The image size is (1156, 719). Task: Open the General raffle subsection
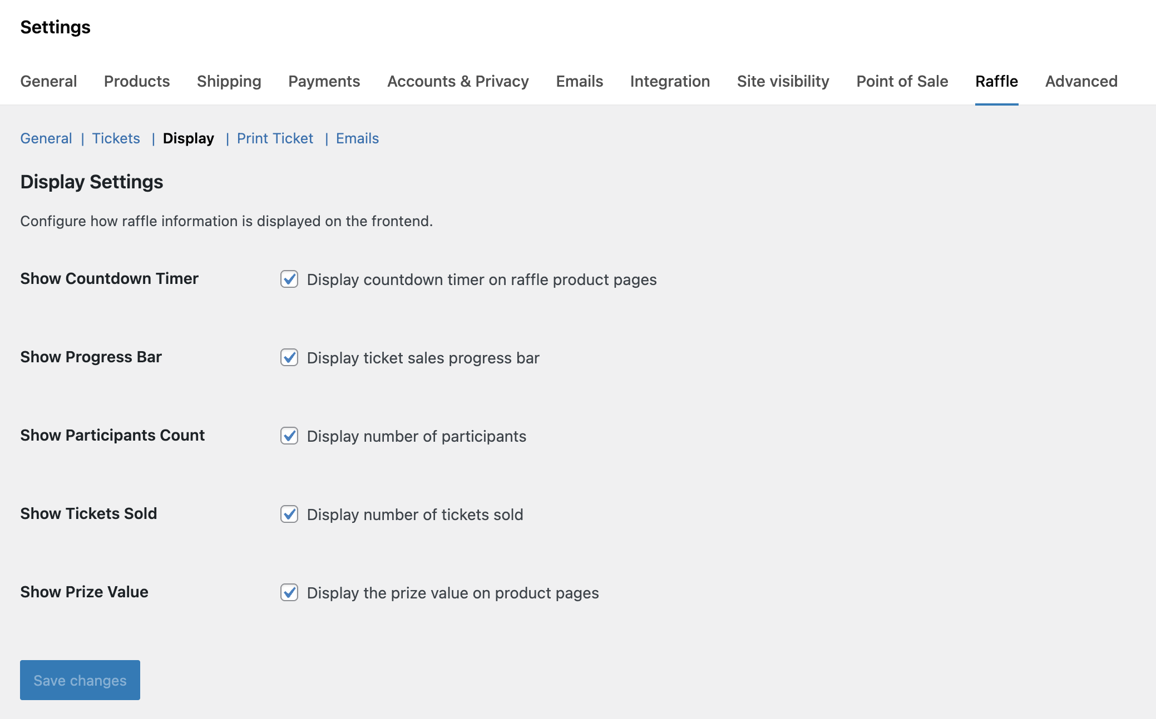pos(46,138)
